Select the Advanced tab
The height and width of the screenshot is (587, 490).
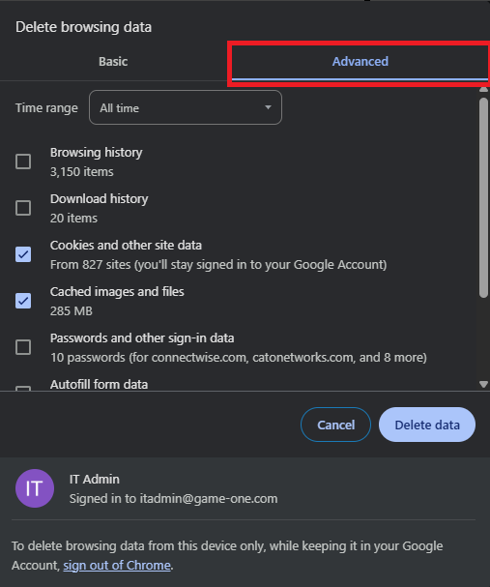tap(360, 61)
